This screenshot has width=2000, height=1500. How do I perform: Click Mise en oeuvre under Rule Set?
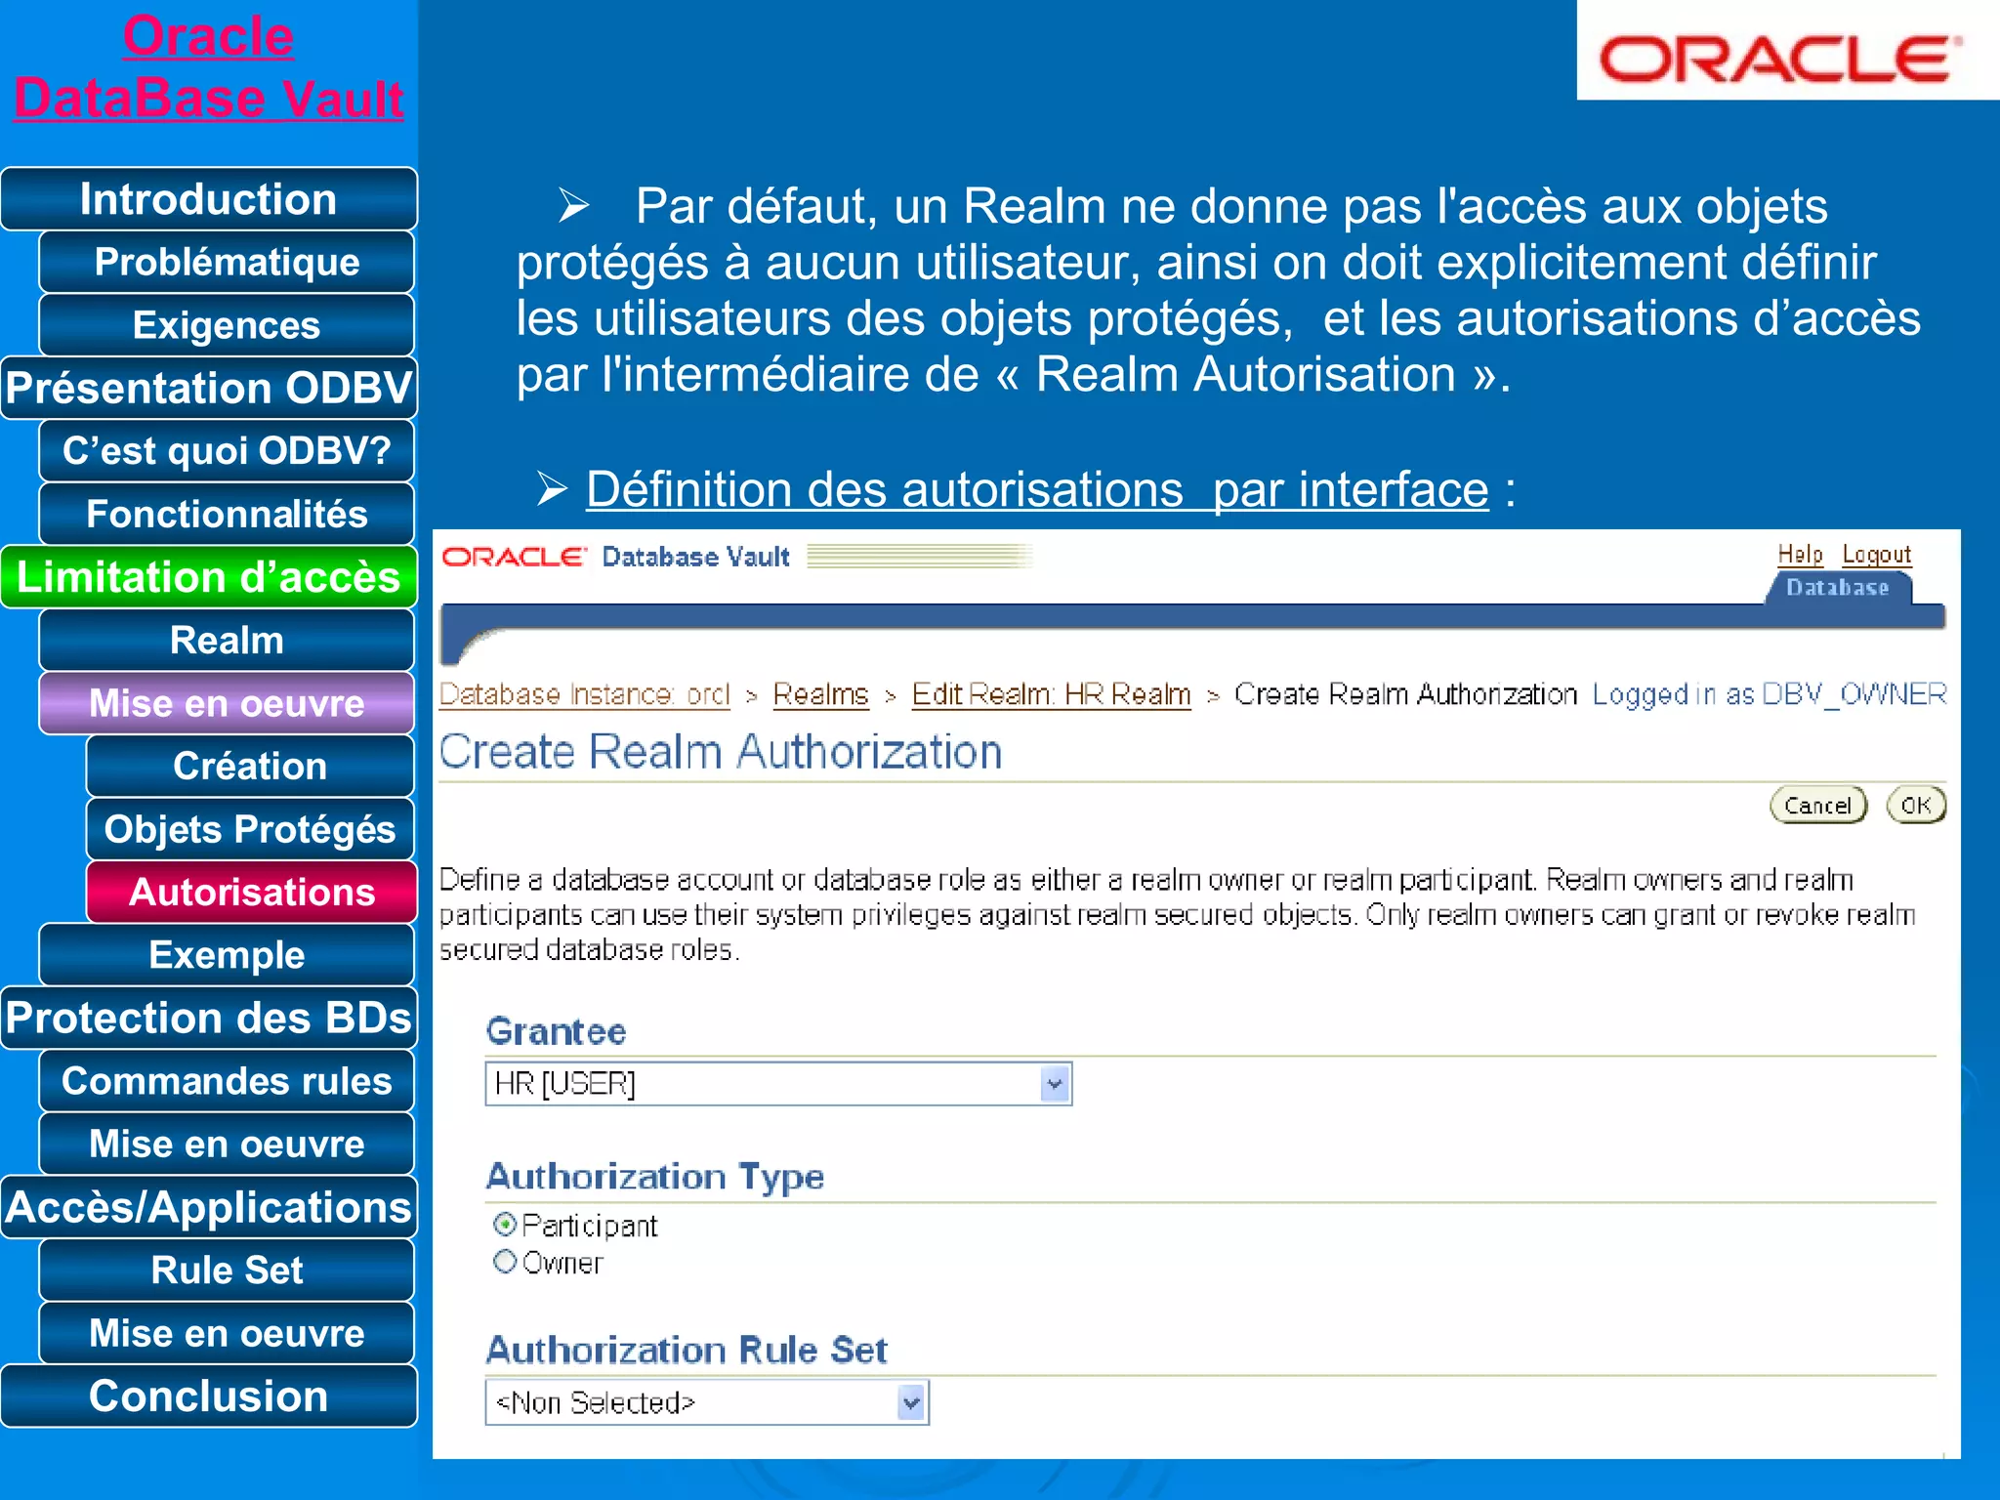pyautogui.click(x=227, y=1333)
